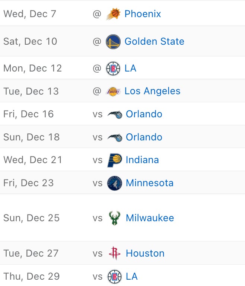This screenshot has height=286, width=245.
Task: Open the Indiana team link
Action: [142, 160]
